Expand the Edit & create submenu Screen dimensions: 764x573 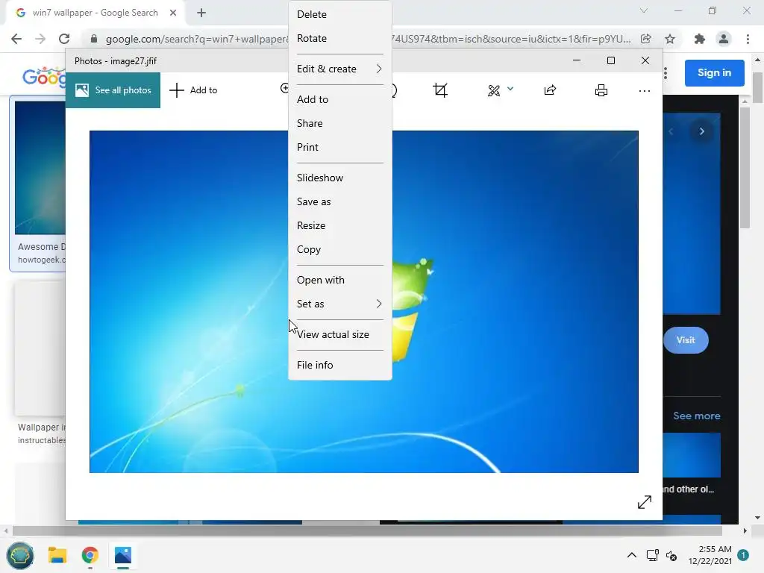pos(340,69)
